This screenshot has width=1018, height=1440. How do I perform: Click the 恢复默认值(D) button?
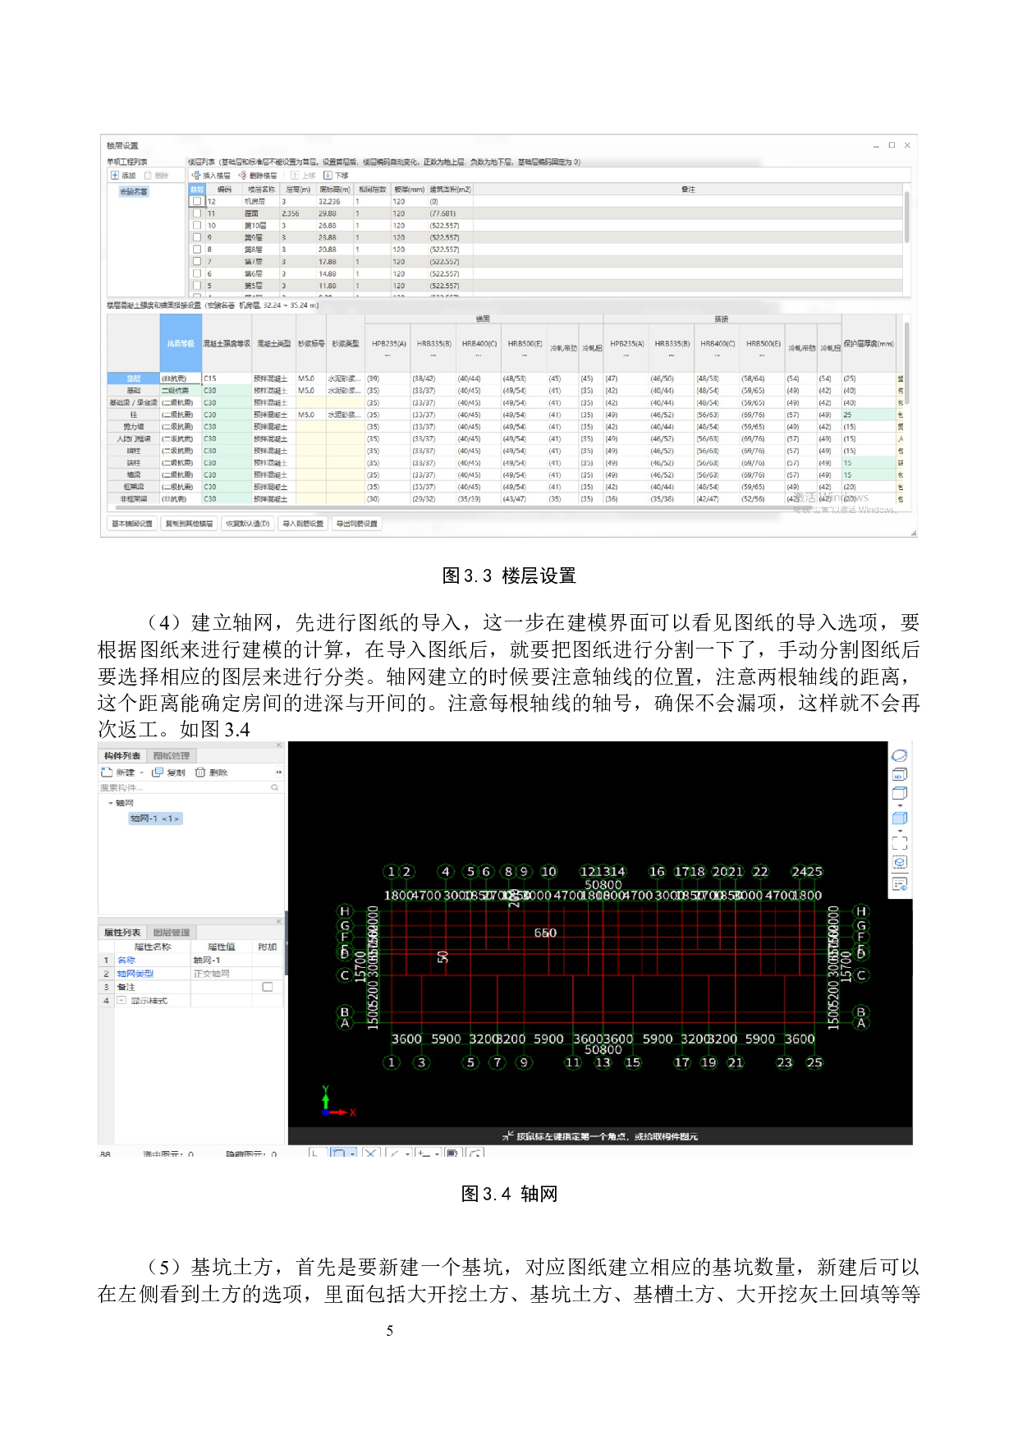pos(247,524)
